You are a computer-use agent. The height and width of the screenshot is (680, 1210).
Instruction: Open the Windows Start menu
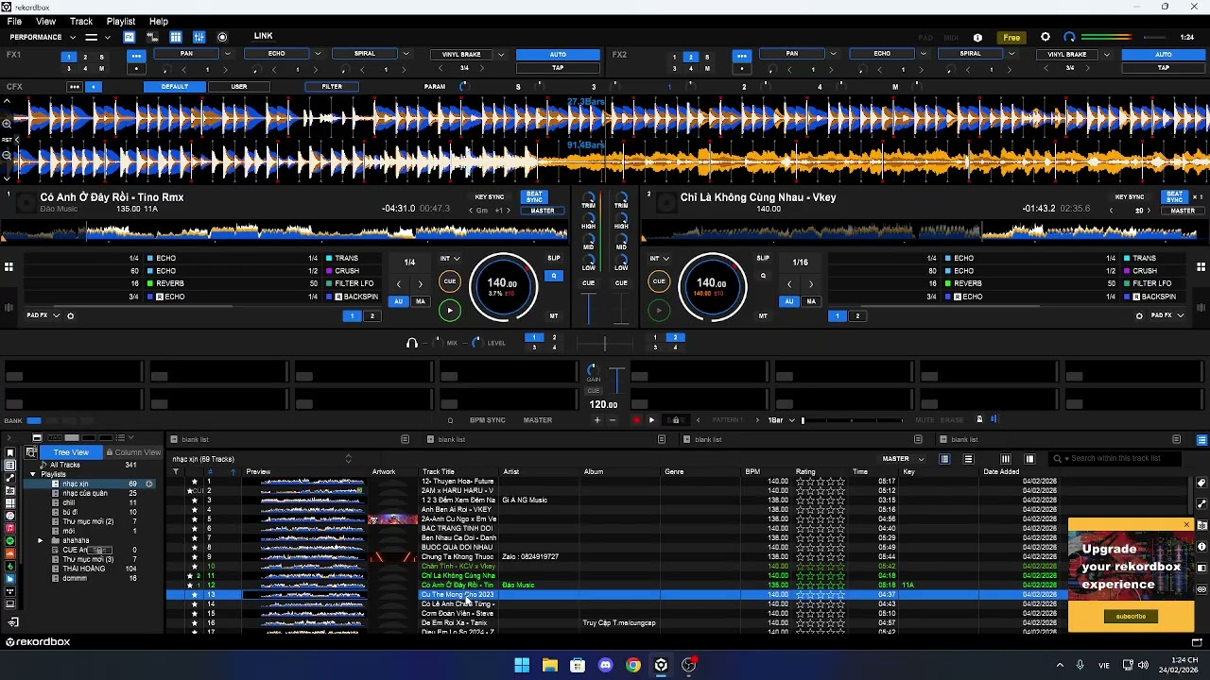click(x=522, y=665)
